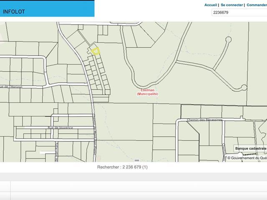
Task: Click the cul-de-sac circle at top right
Action: click(228, 40)
